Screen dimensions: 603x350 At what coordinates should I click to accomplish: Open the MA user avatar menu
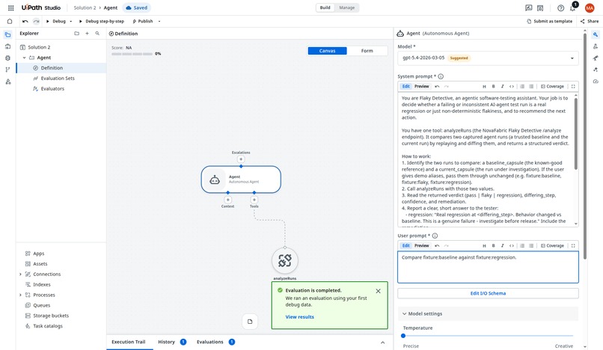(x=589, y=7)
